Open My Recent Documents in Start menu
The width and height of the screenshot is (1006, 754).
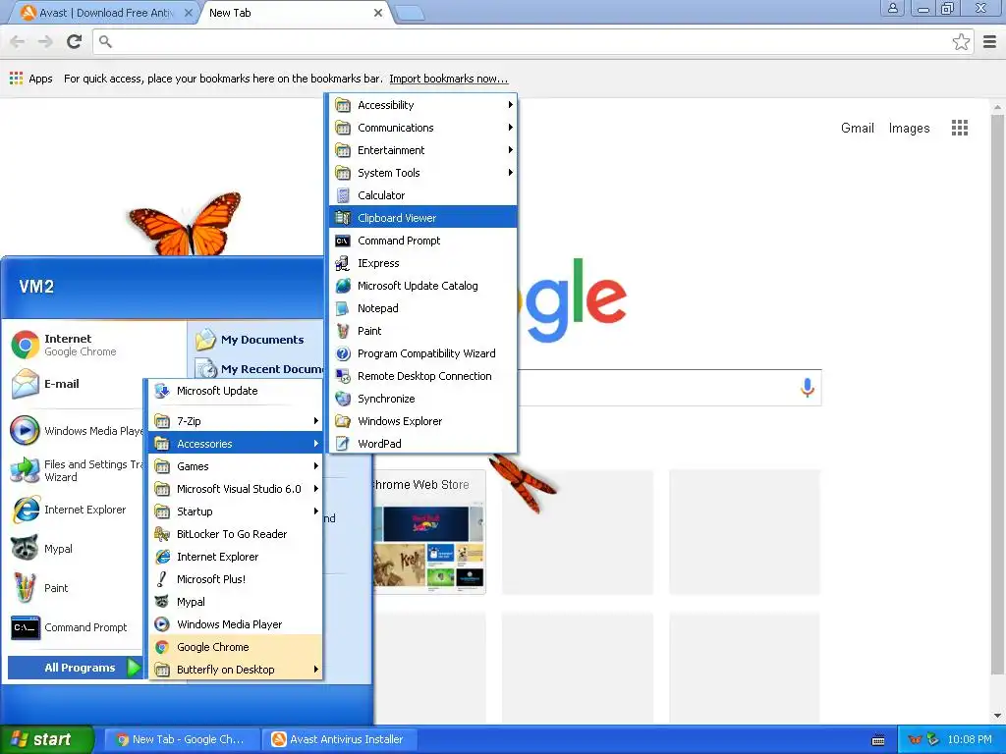(x=258, y=369)
